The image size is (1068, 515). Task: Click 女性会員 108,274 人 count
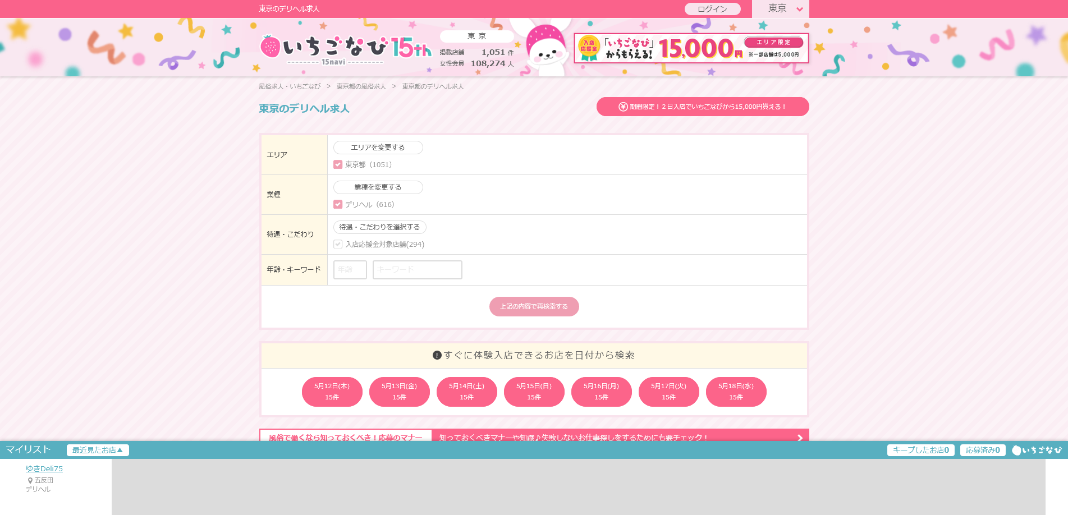[477, 63]
